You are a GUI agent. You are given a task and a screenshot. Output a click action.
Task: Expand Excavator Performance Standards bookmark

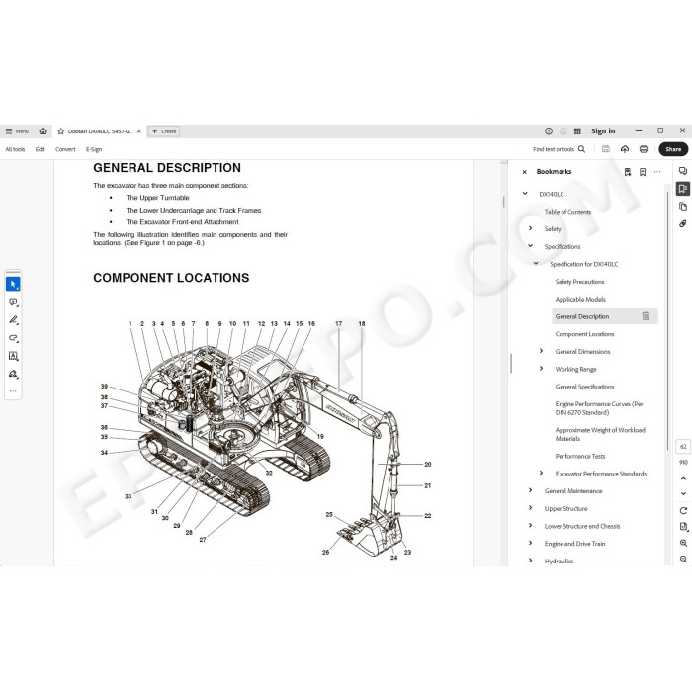(x=541, y=474)
